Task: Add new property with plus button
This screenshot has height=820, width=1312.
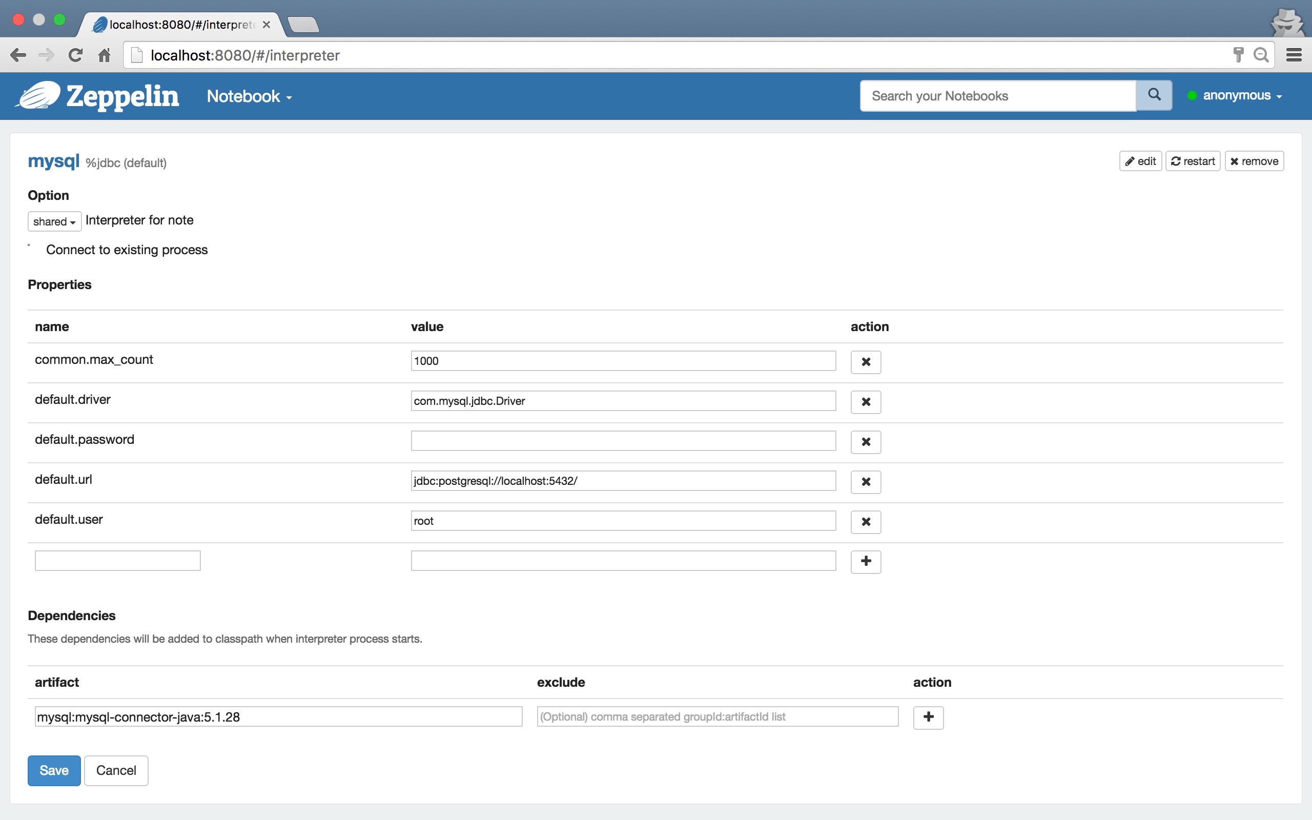Action: pyautogui.click(x=865, y=561)
